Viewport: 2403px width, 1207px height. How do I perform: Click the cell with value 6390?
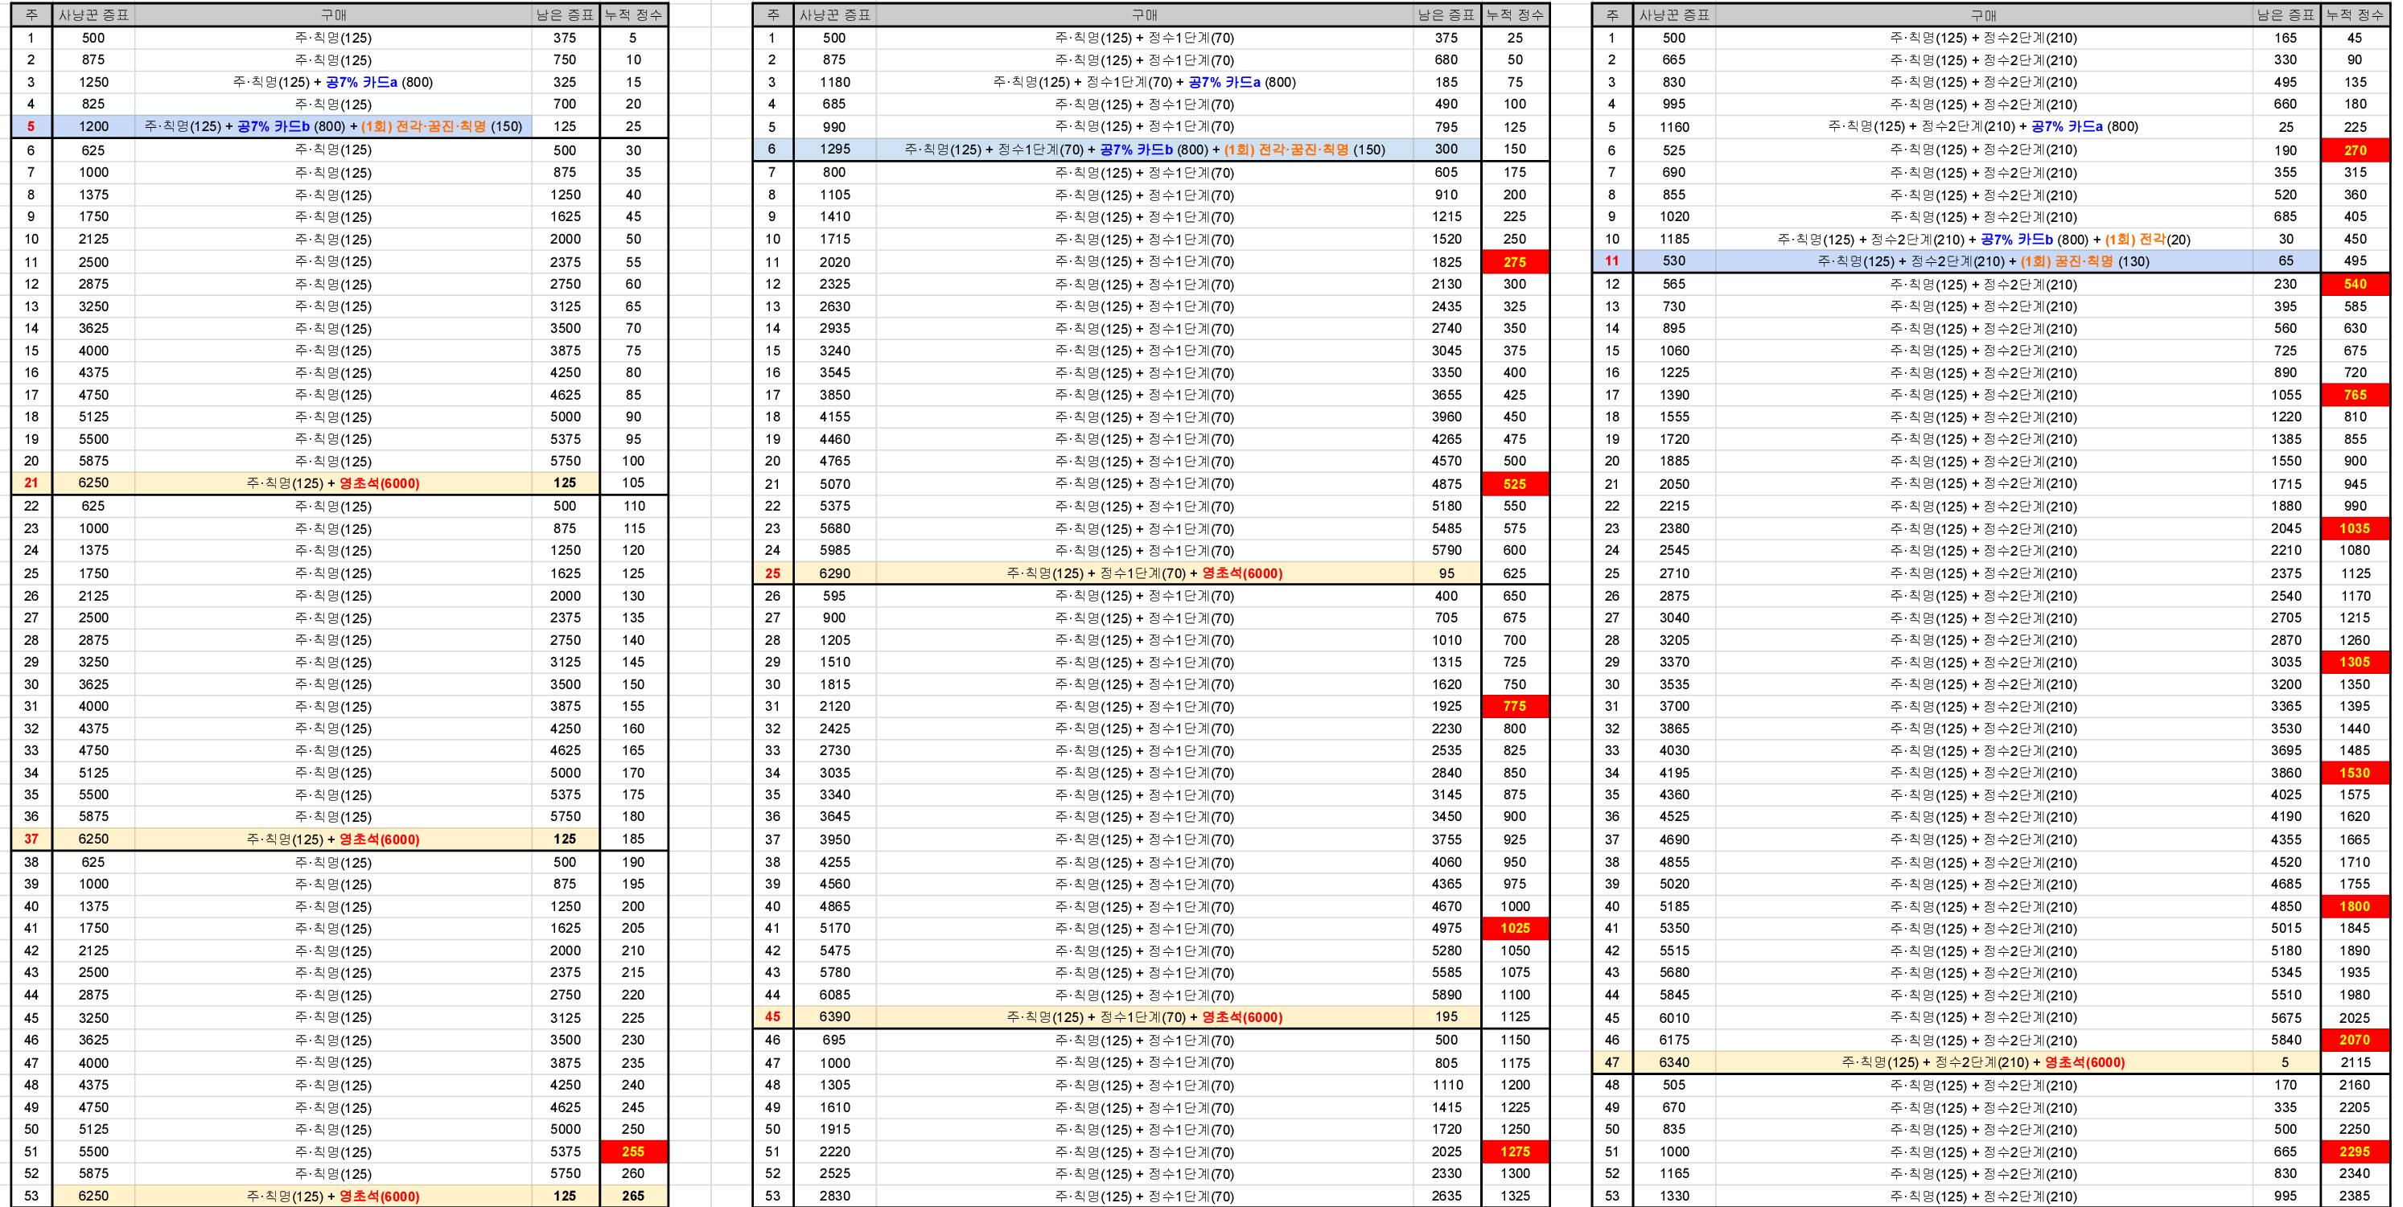[834, 1016]
